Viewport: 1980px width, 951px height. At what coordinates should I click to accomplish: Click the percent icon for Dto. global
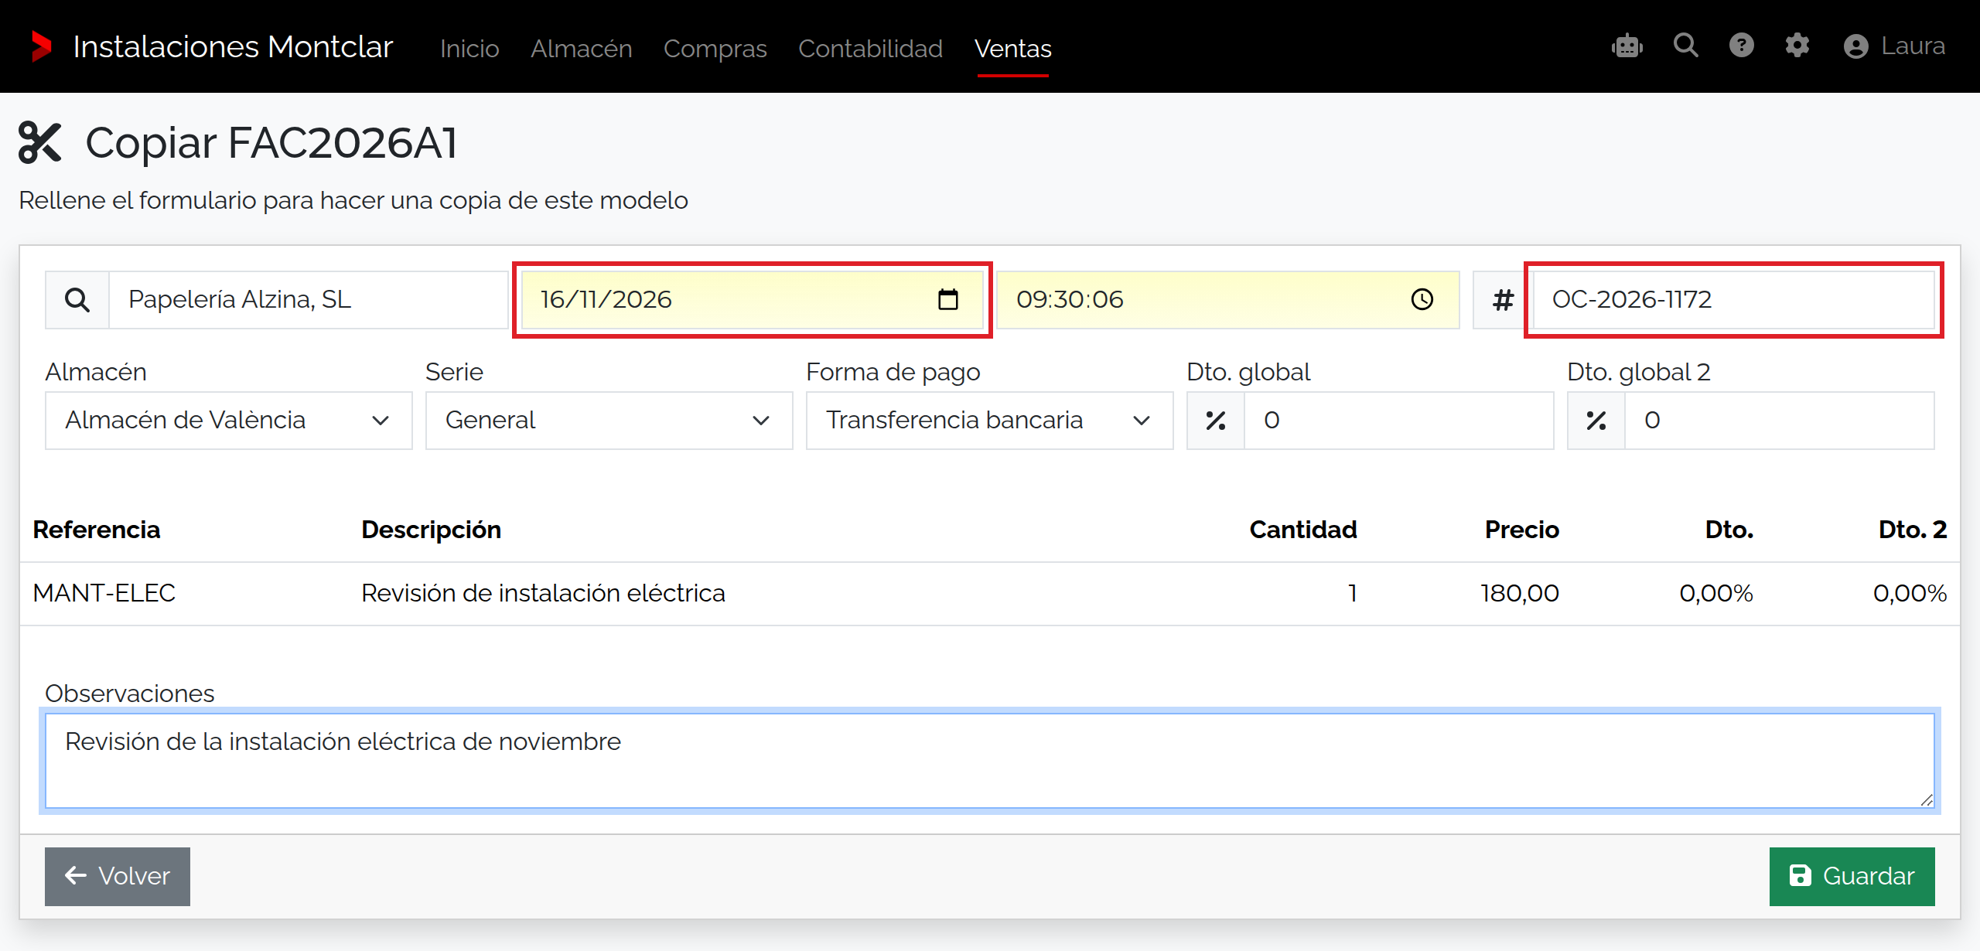[x=1216, y=421]
